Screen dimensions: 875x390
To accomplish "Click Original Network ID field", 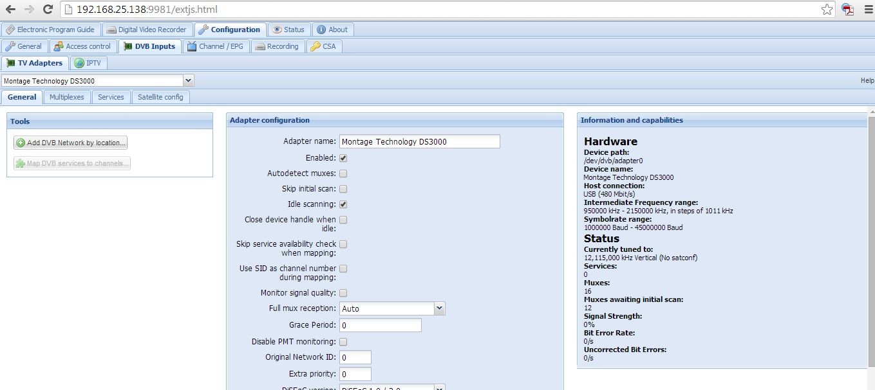I will pos(355,357).
